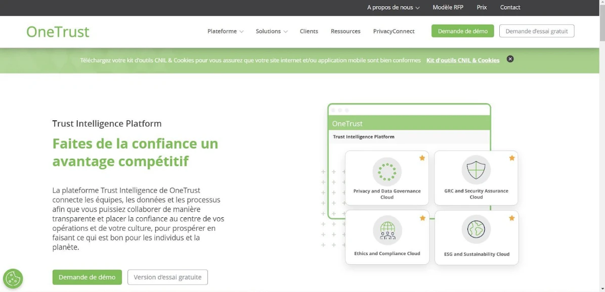
Task: Open the ESG and Sustainability Cloud card
Action: click(x=477, y=237)
